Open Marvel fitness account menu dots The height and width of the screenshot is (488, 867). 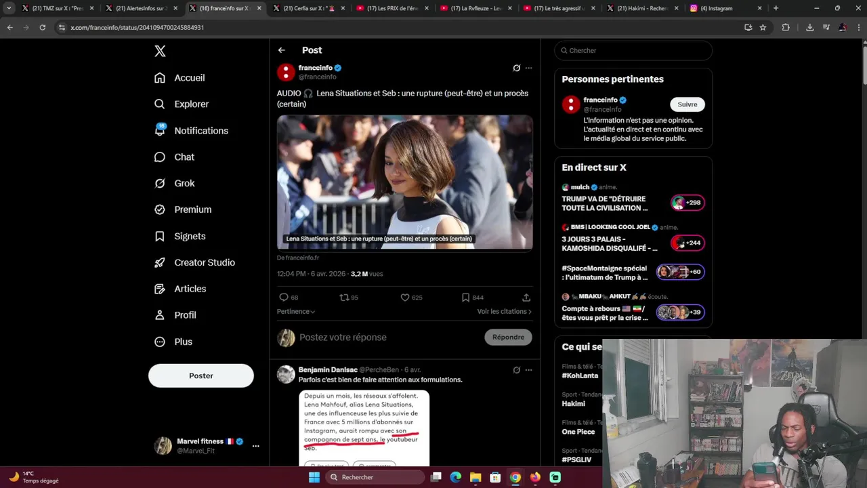click(255, 446)
